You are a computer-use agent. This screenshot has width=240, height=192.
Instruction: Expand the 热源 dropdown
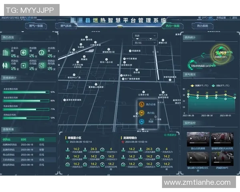(x=145, y=36)
